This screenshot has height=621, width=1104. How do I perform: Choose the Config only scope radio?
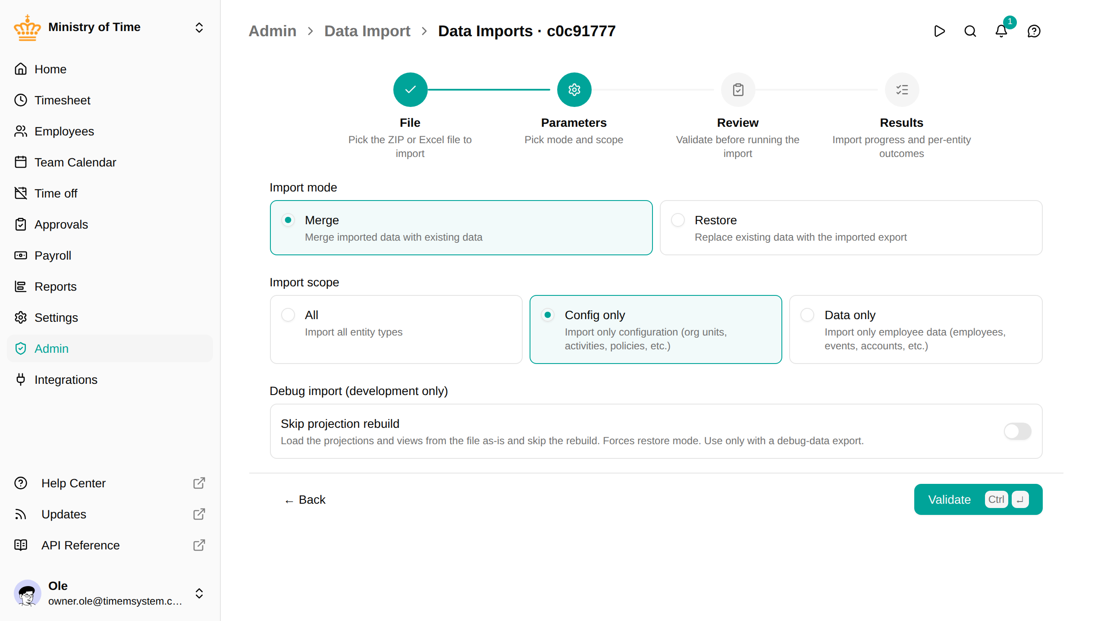(x=548, y=315)
